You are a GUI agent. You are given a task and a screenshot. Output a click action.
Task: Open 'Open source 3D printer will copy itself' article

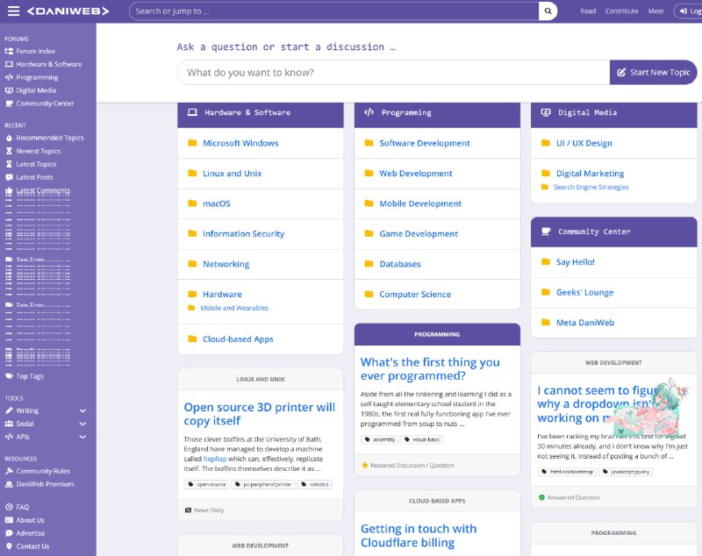coord(259,414)
